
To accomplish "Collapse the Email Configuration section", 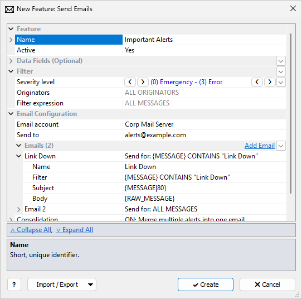I will [x=11, y=114].
